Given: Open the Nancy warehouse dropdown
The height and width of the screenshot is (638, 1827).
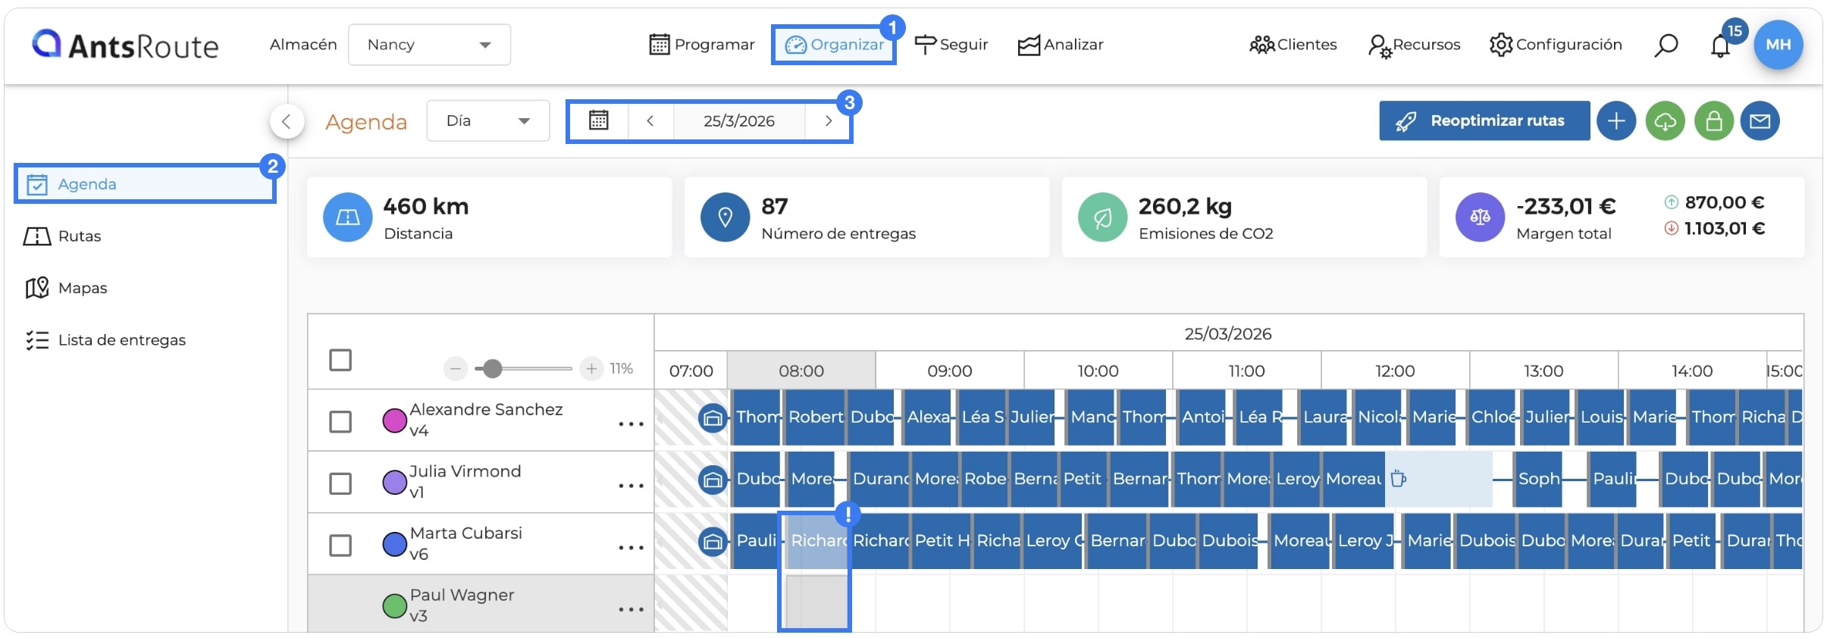Looking at the screenshot, I should [x=429, y=45].
